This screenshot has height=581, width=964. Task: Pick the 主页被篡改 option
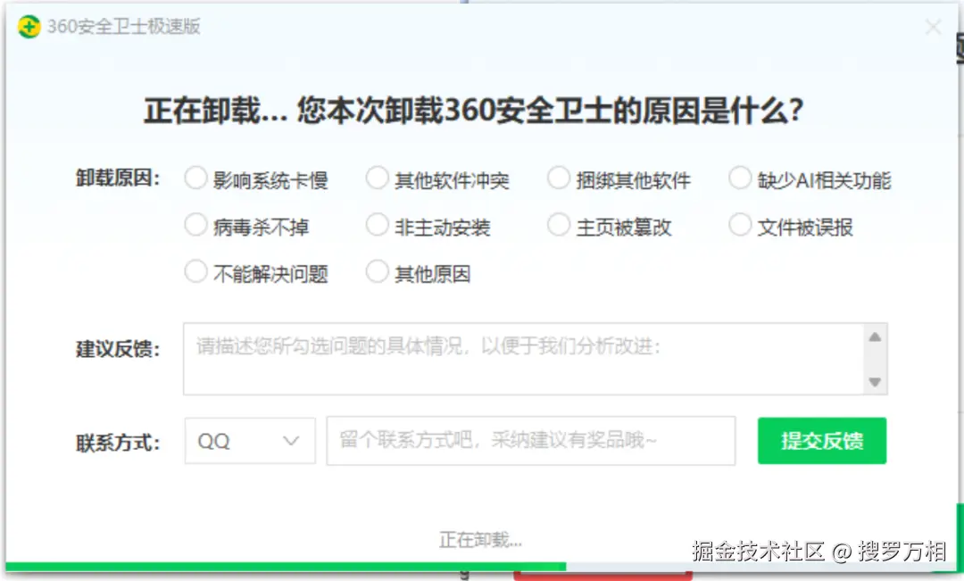tap(558, 225)
